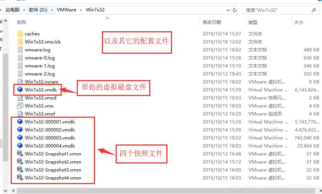322x194 pixels.
Task: Select the vmware.log file name
Action: [37, 50]
